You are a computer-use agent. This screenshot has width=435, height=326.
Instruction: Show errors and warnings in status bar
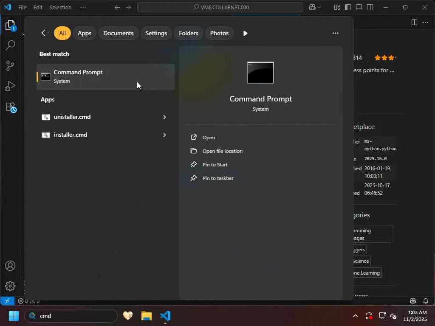click(29, 301)
